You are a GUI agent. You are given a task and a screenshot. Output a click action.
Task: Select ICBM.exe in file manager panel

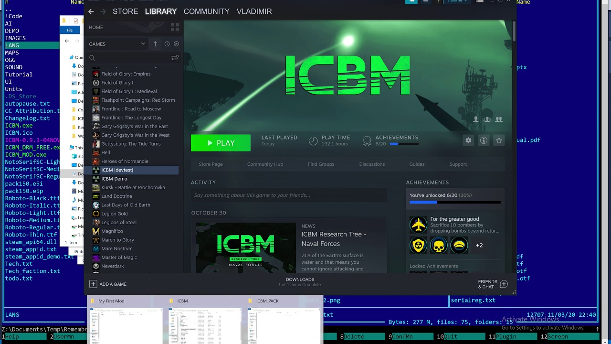(x=19, y=125)
